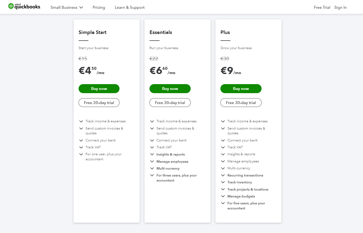363x233 pixels.
Task: Expand Manage budgets chevron in Plus plan
Action: 223,196
